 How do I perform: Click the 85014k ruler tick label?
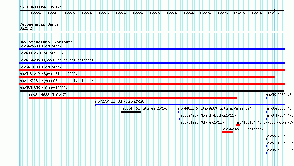tap(274, 13)
